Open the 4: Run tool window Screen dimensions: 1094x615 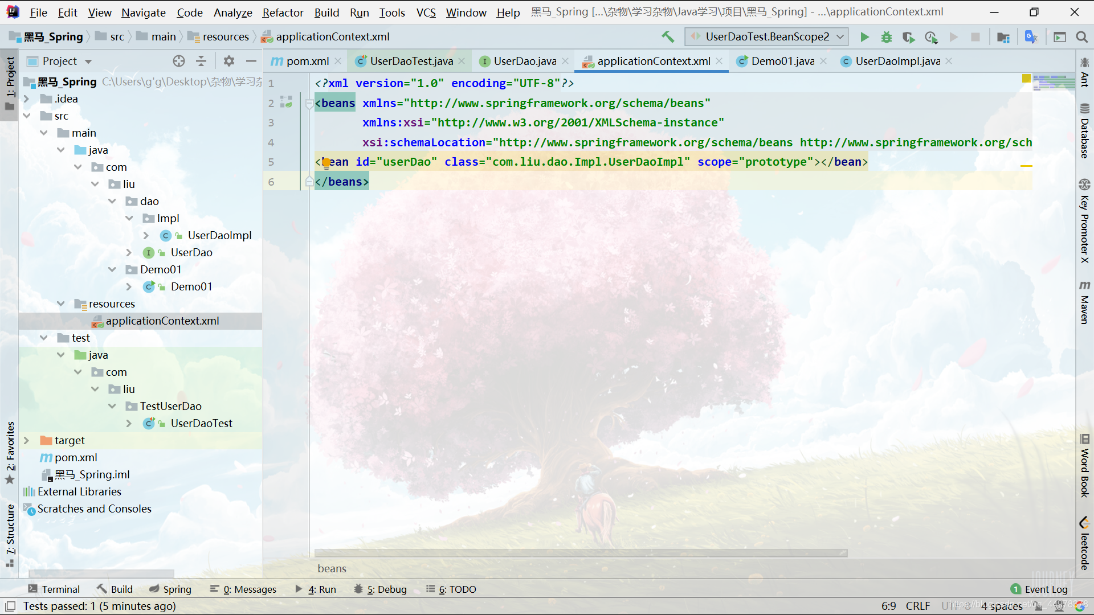316,589
